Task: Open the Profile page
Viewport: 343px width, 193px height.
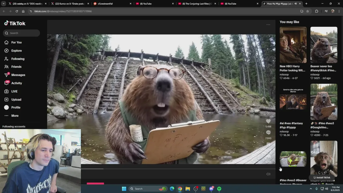Action: (16, 107)
